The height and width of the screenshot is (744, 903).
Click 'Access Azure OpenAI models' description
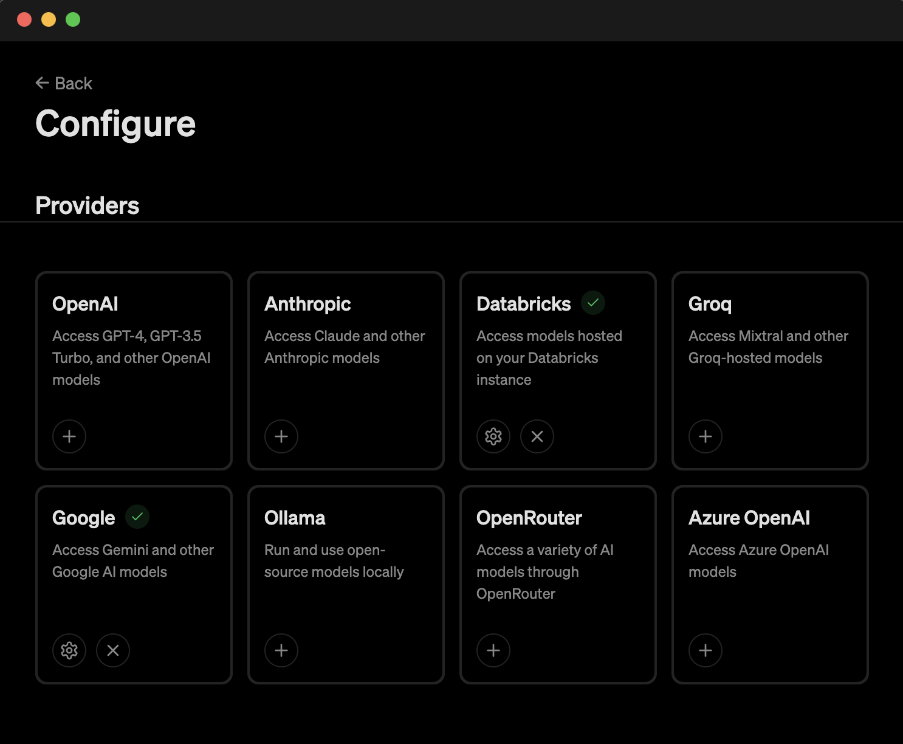[758, 561]
